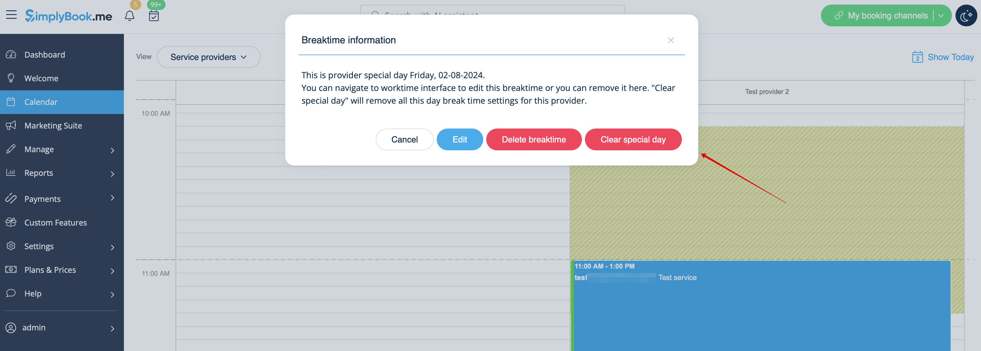This screenshot has height=351, width=981.
Task: Click the Manage pencil icon
Action: (11, 149)
